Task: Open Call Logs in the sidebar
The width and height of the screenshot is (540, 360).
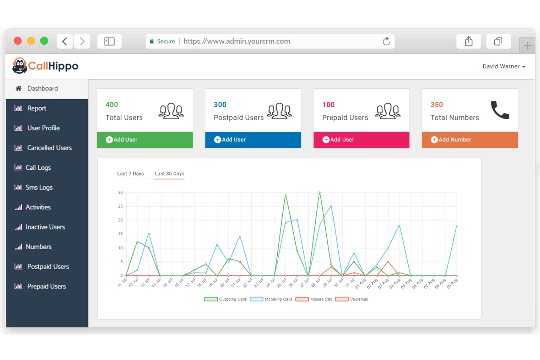Action: (47, 167)
